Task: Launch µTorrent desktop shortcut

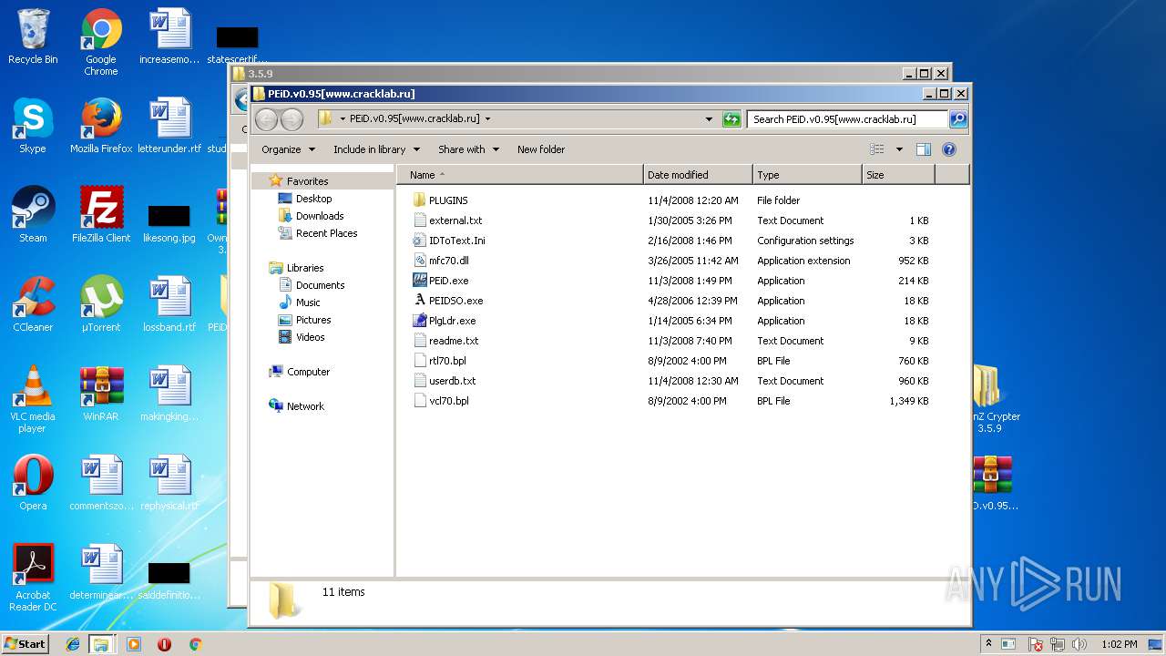Action: (101, 305)
